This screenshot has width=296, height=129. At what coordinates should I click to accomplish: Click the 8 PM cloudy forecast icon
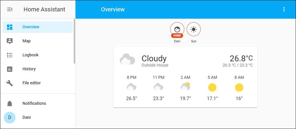pyautogui.click(x=132, y=87)
